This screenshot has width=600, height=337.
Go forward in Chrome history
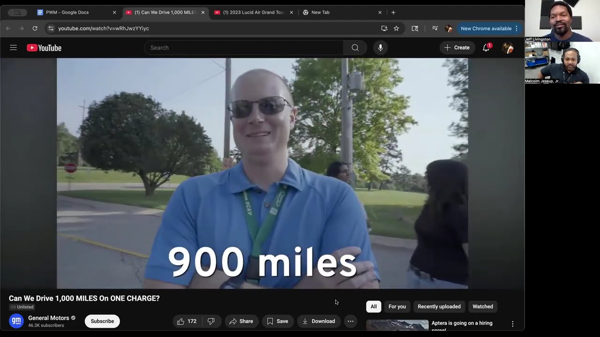[21, 29]
